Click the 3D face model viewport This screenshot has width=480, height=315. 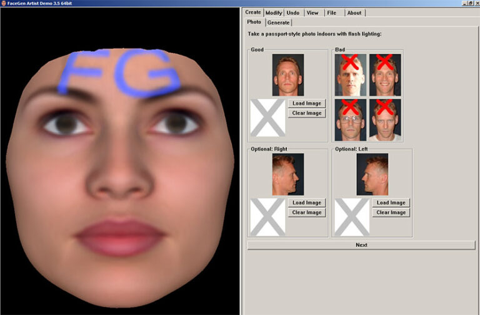[x=120, y=161]
